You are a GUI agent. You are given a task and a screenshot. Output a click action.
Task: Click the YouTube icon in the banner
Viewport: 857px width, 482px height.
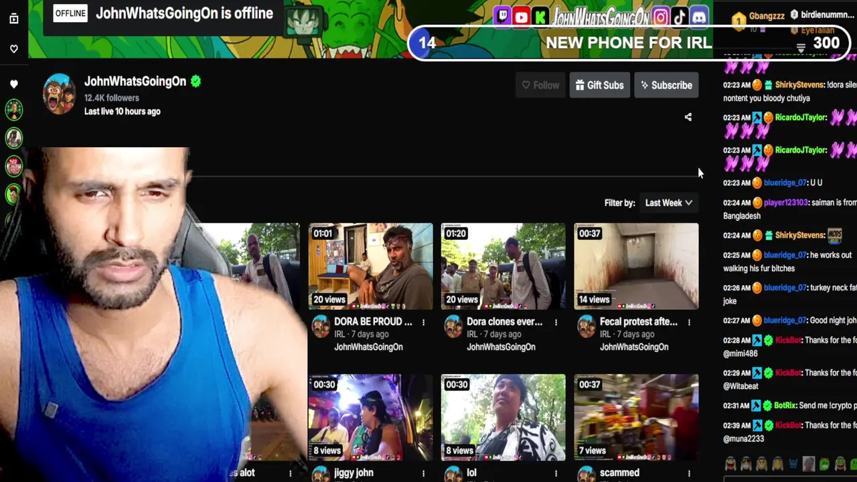pos(522,17)
